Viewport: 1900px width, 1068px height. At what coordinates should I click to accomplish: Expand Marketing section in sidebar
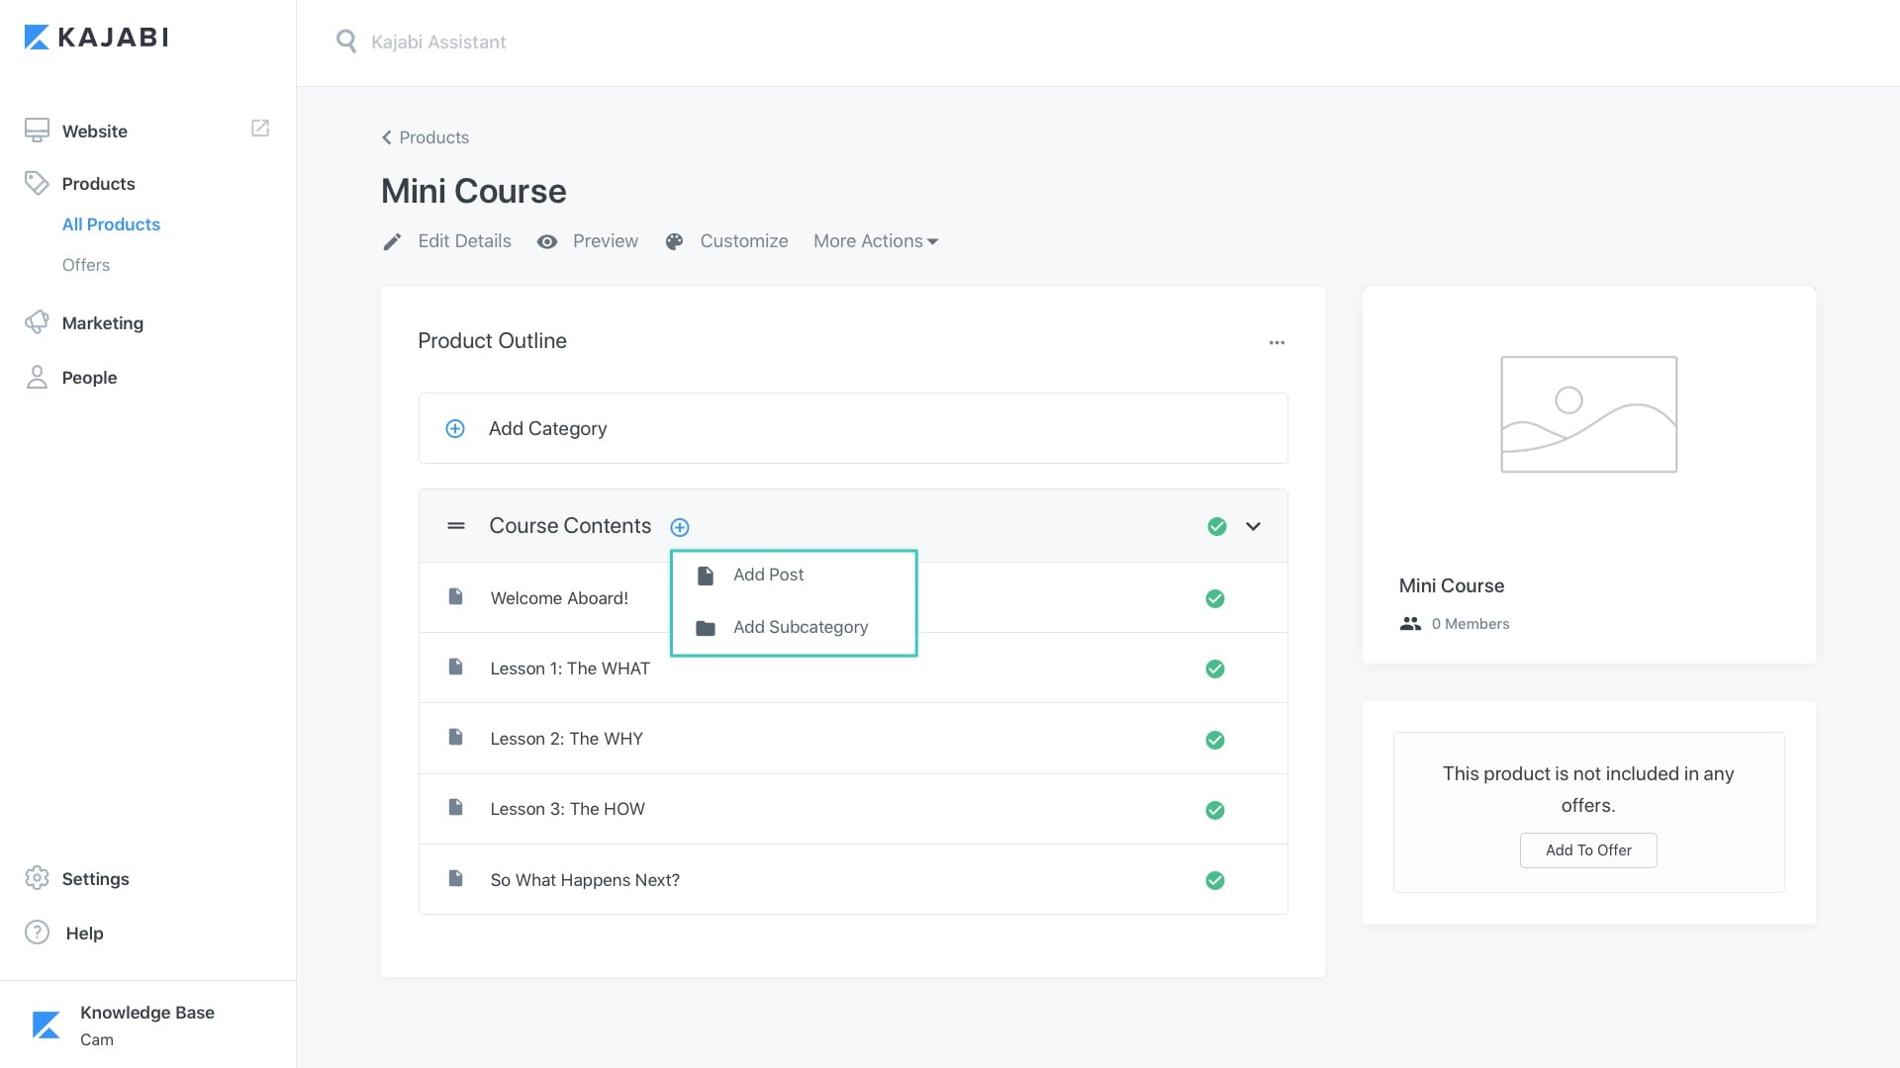coord(102,323)
